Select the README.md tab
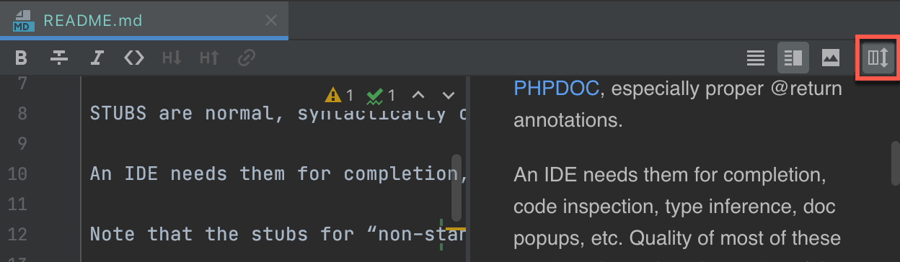This screenshot has width=900, height=262. [x=144, y=20]
